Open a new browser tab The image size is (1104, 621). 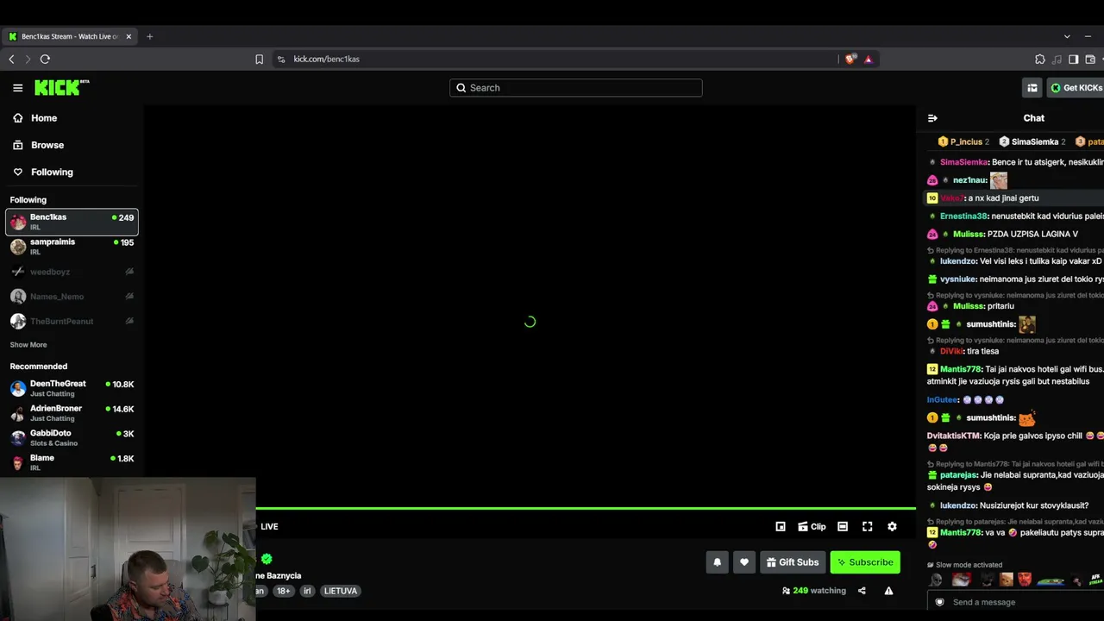pyautogui.click(x=149, y=36)
